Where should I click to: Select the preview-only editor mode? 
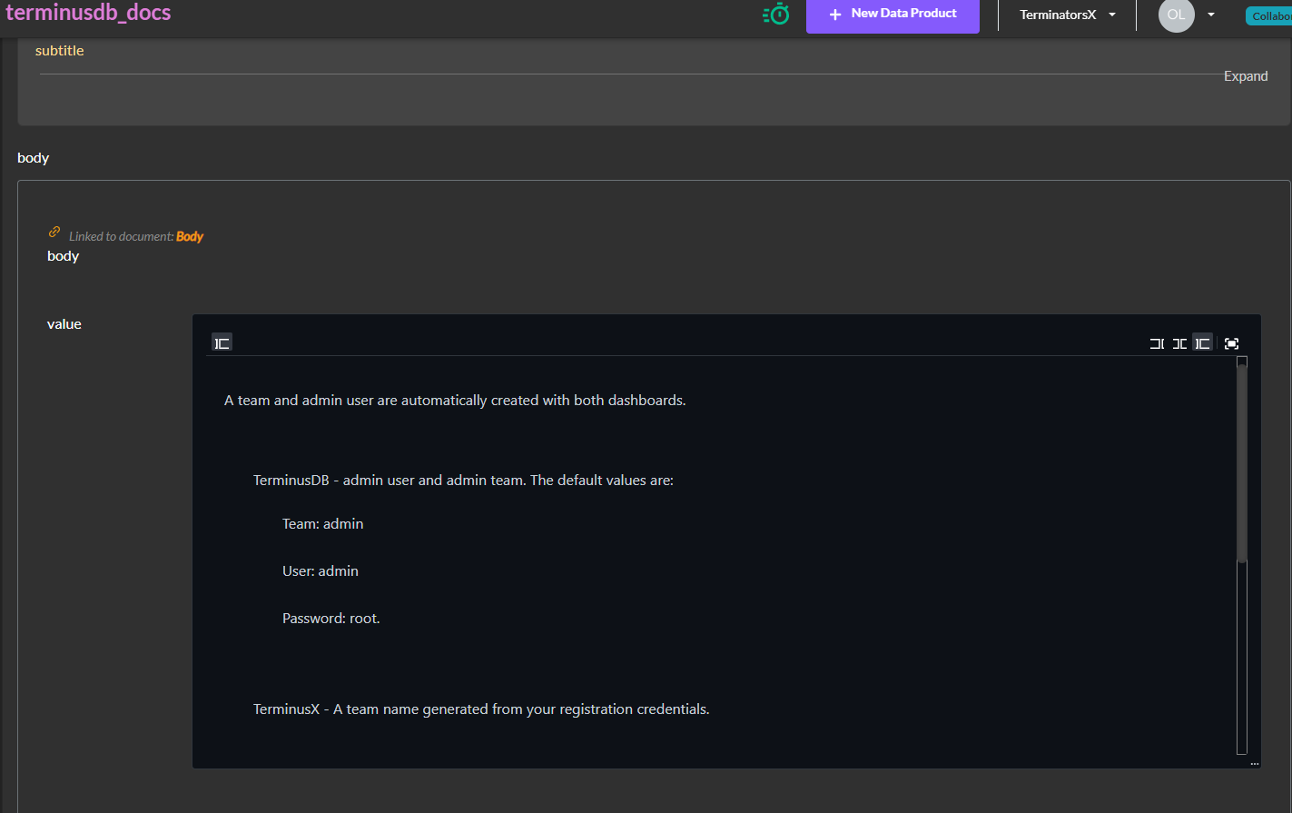coord(1202,342)
